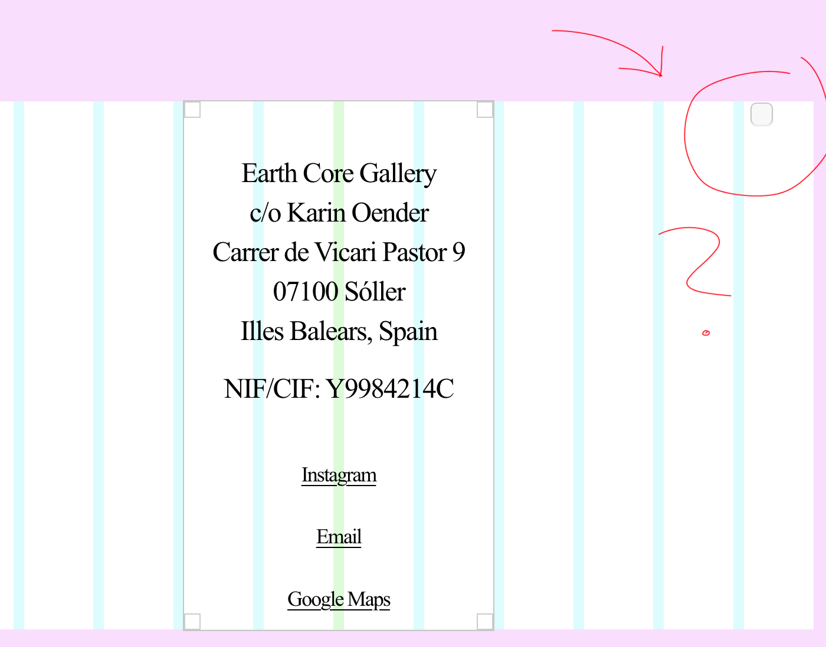Click the bottom-right resize handle of text box

485,622
